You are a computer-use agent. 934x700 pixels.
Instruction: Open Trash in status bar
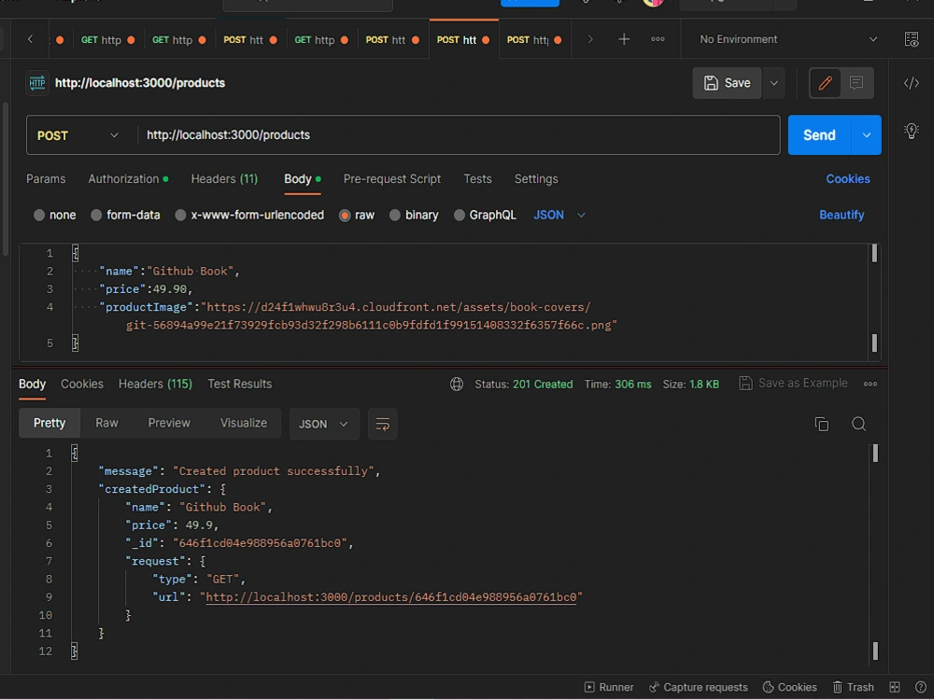point(853,687)
